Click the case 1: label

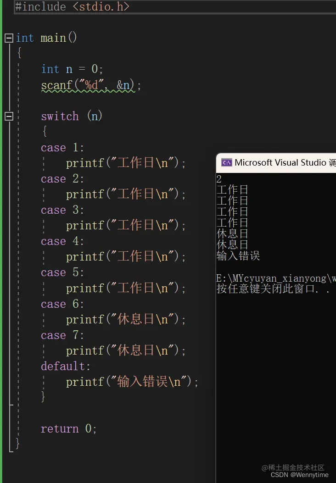[62, 148]
